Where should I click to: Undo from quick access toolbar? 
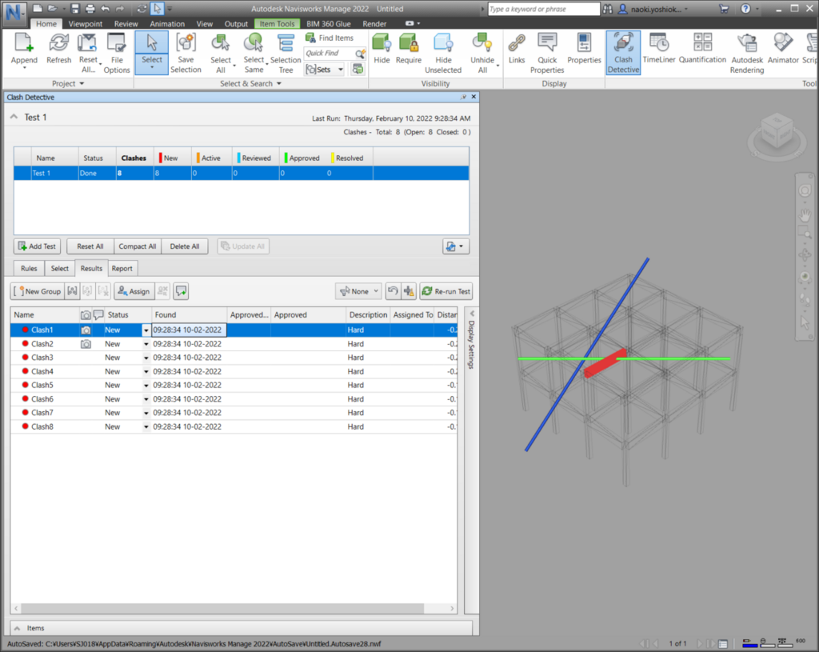106,8
